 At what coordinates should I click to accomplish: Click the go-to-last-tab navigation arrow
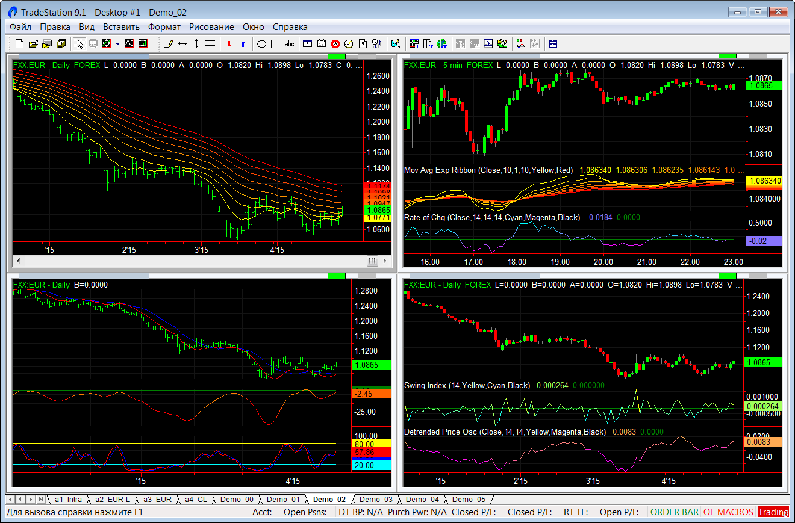click(x=40, y=499)
